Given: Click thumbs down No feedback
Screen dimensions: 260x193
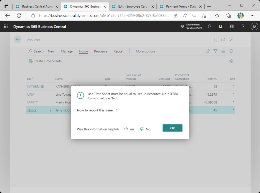Looking at the screenshot, I should coord(145,129).
